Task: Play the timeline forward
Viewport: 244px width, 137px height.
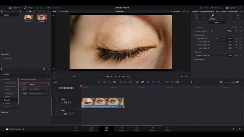Action: click(119, 76)
